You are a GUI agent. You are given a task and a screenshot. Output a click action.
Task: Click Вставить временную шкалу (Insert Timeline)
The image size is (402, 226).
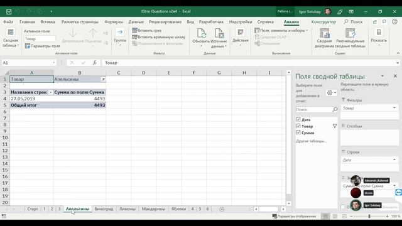tap(158, 37)
